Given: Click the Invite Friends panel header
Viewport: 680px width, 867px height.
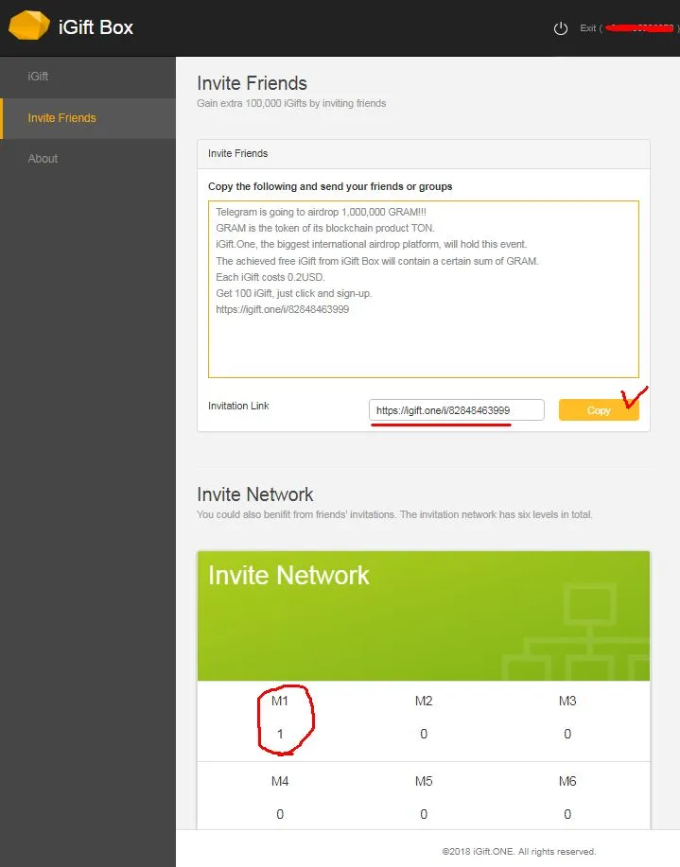Looking at the screenshot, I should tap(424, 154).
